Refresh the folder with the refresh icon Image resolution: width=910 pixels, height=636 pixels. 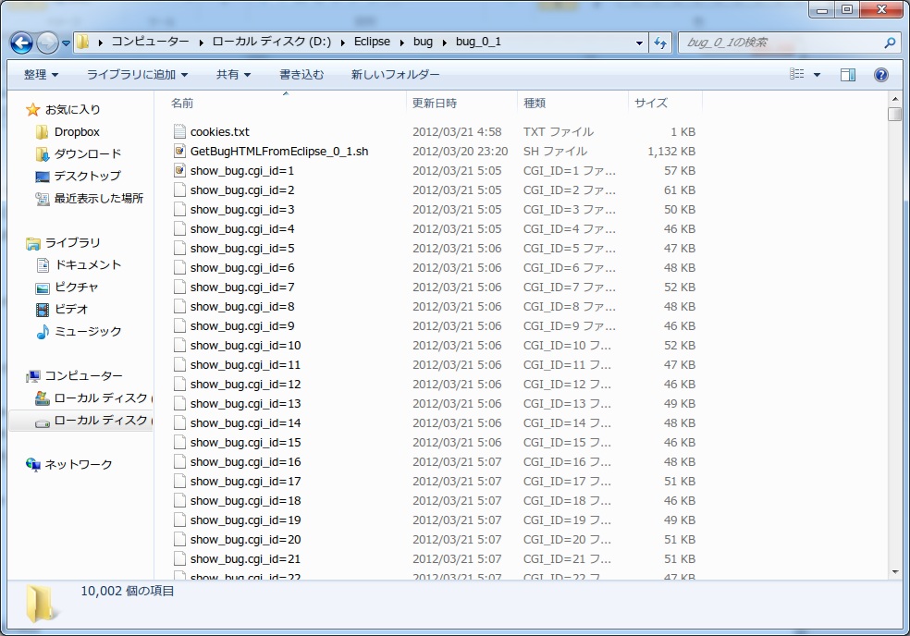(x=660, y=43)
